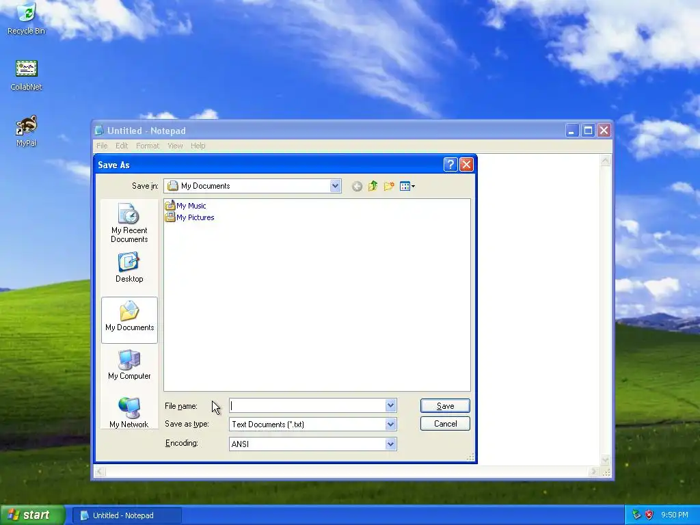This screenshot has height=525, width=700.
Task: Open the Views menu icon
Action: click(x=407, y=186)
